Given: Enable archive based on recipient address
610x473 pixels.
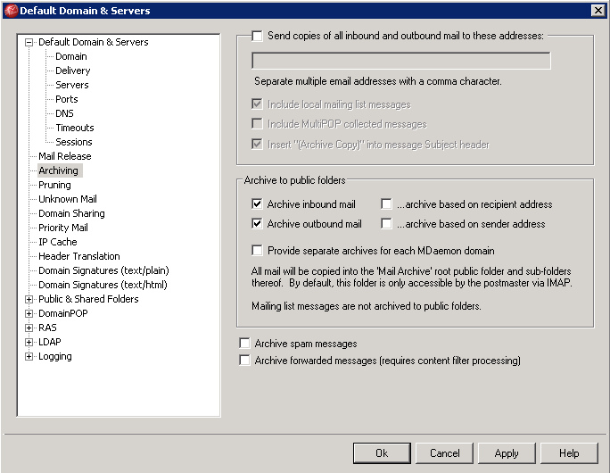Looking at the screenshot, I should point(386,204).
